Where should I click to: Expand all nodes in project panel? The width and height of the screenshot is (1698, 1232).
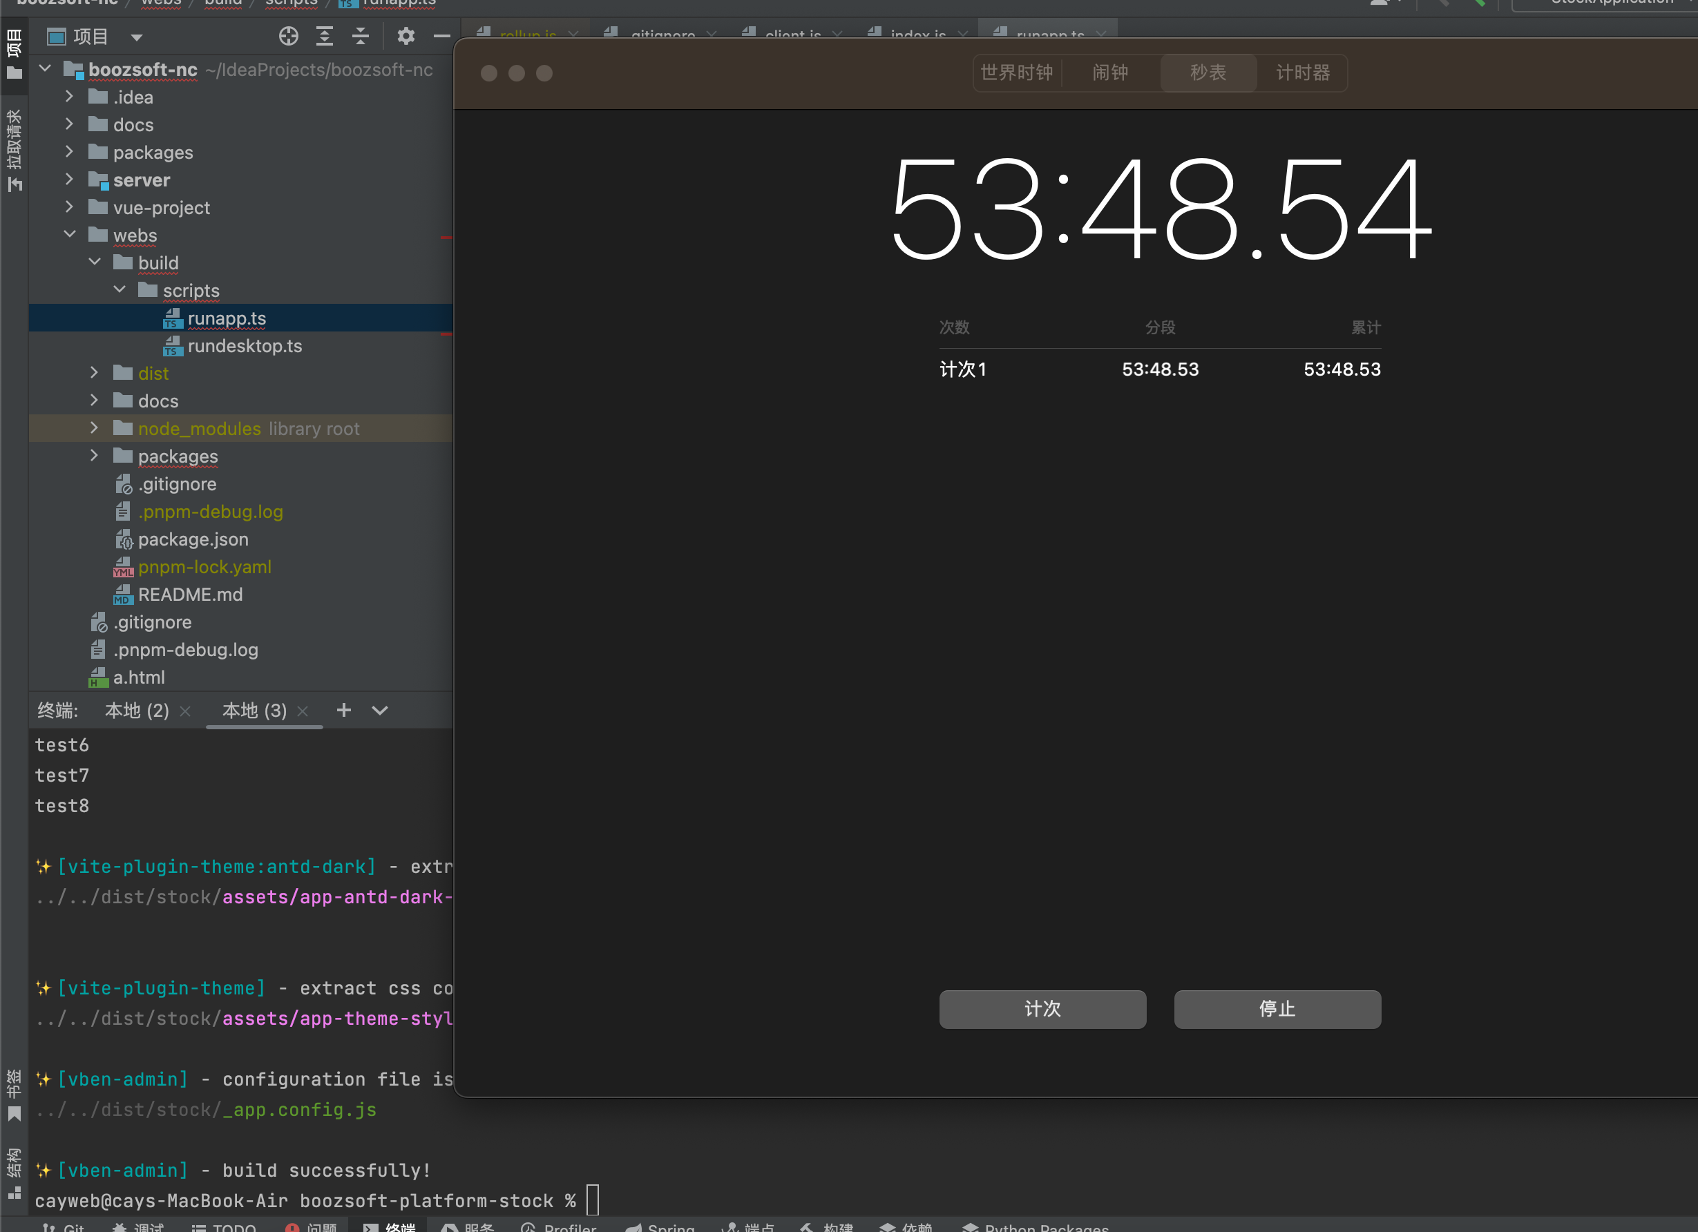tap(324, 35)
